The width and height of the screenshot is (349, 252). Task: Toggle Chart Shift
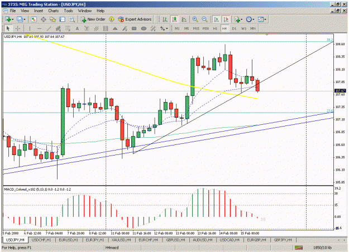click(x=226, y=20)
